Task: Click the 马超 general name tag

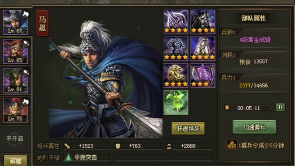Action: click(x=42, y=23)
